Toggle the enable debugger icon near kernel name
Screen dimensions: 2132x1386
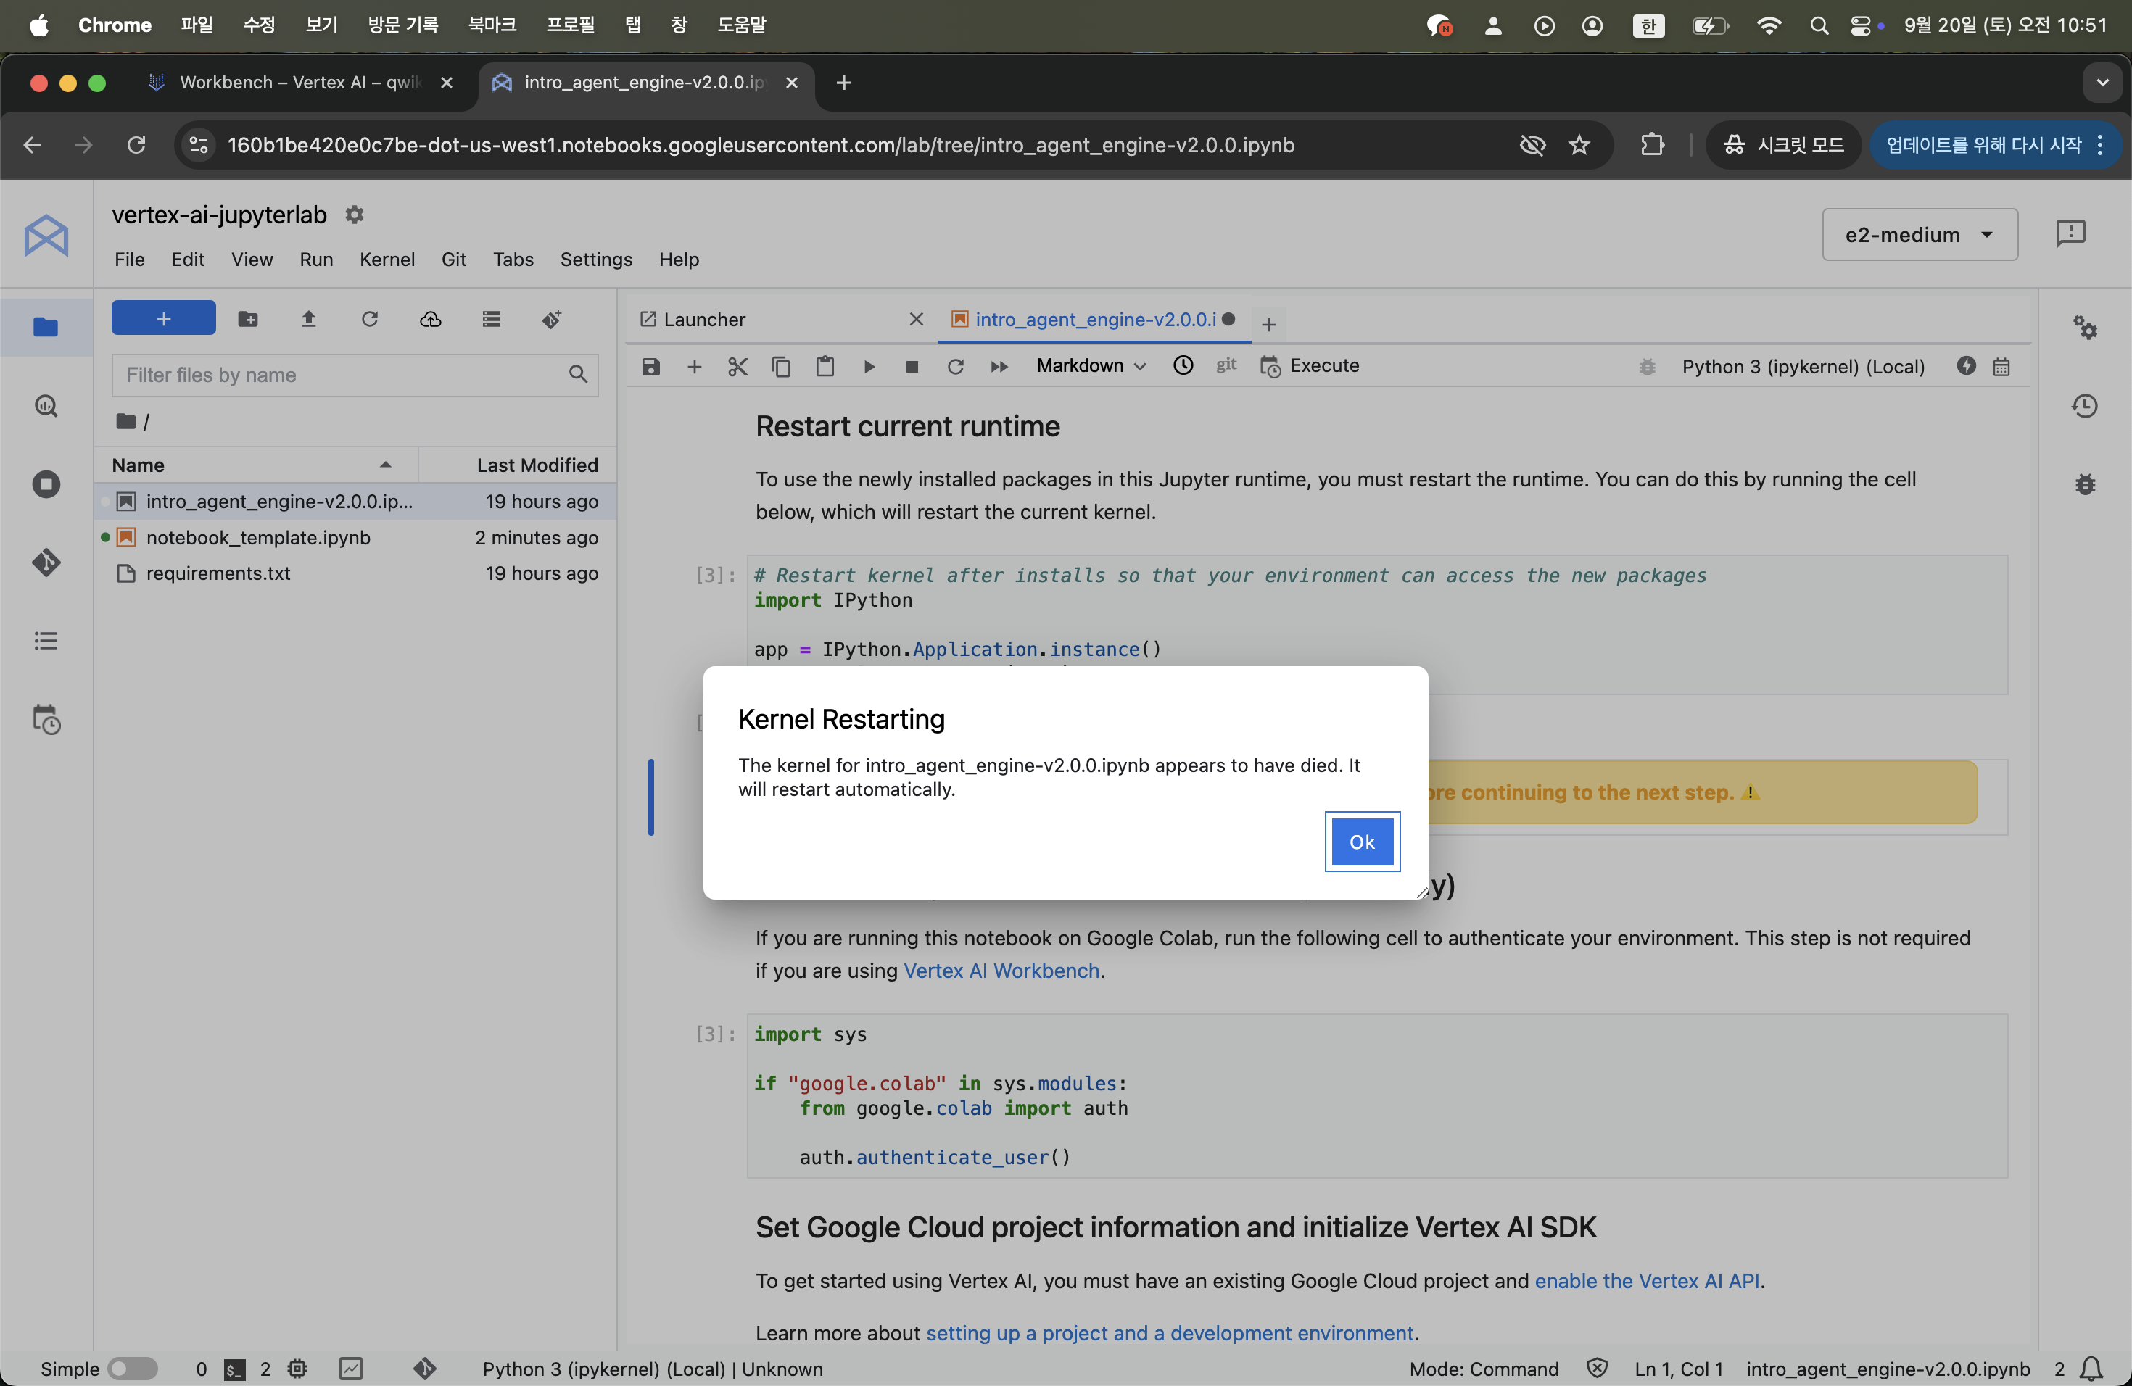pyautogui.click(x=1646, y=366)
